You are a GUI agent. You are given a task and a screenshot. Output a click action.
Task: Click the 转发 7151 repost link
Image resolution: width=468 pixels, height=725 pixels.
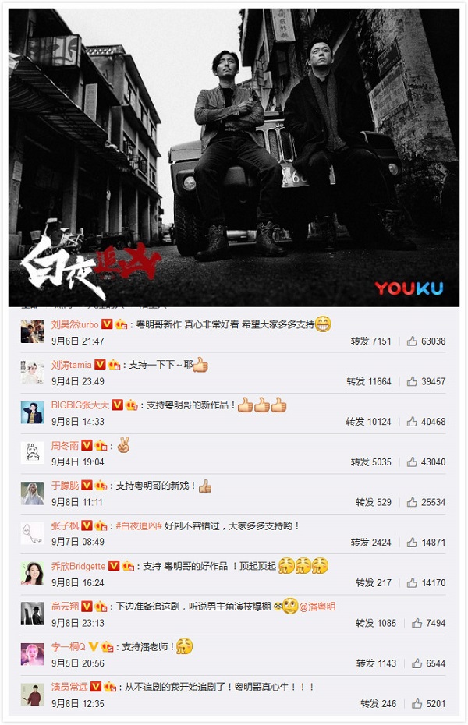click(370, 341)
